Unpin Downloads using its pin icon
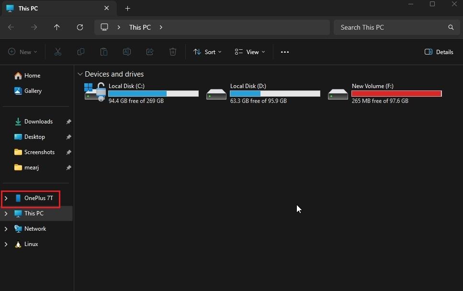The height and width of the screenshot is (291, 463). (x=68, y=122)
